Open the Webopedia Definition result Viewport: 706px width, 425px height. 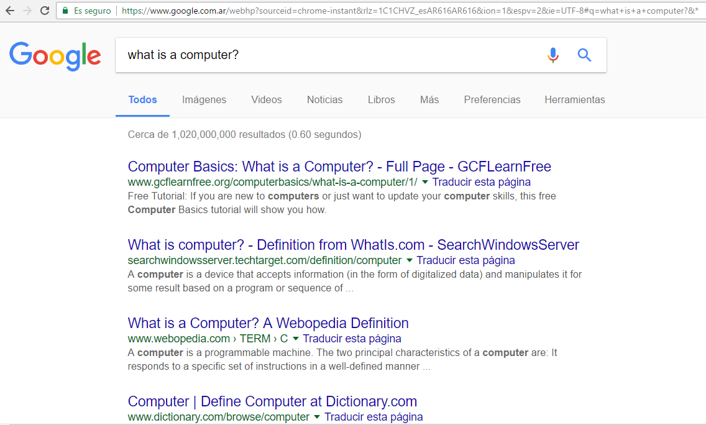(x=268, y=323)
